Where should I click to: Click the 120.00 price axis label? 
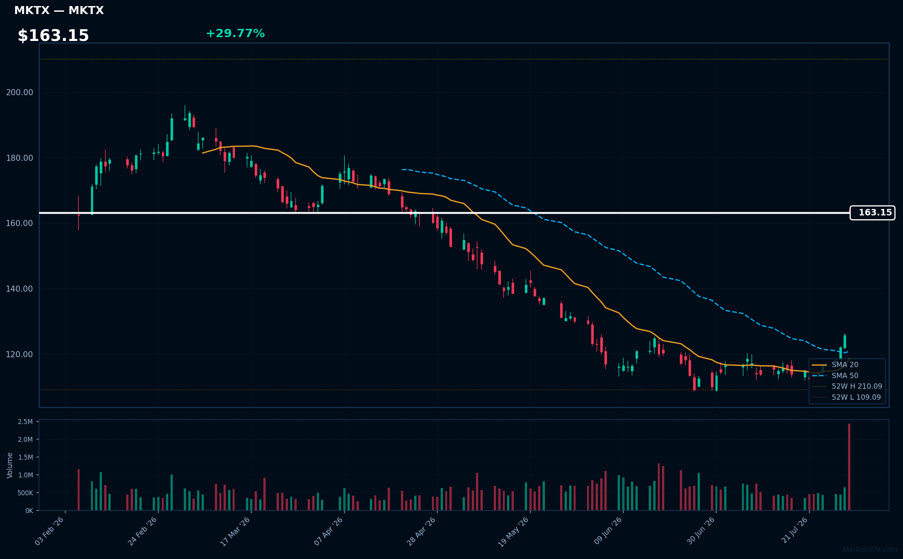tap(20, 355)
